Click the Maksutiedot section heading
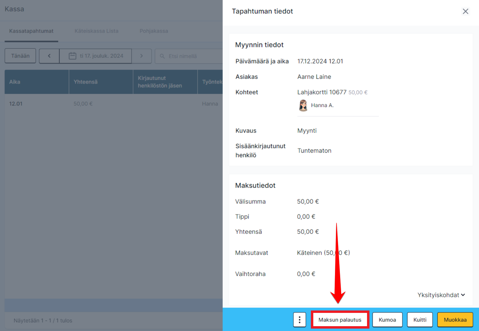 click(255, 186)
